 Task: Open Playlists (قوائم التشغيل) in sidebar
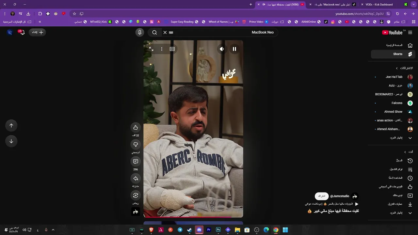(x=393, y=169)
